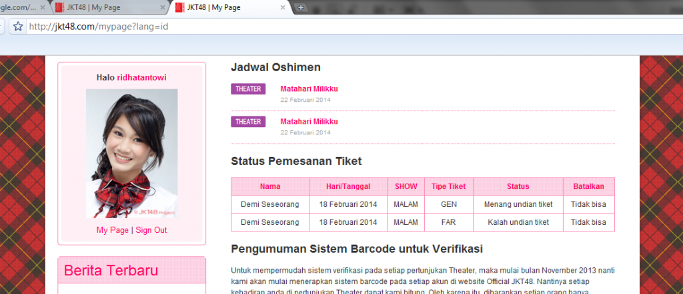Switch to the first JKT48 | My Page tab

coord(110,7)
